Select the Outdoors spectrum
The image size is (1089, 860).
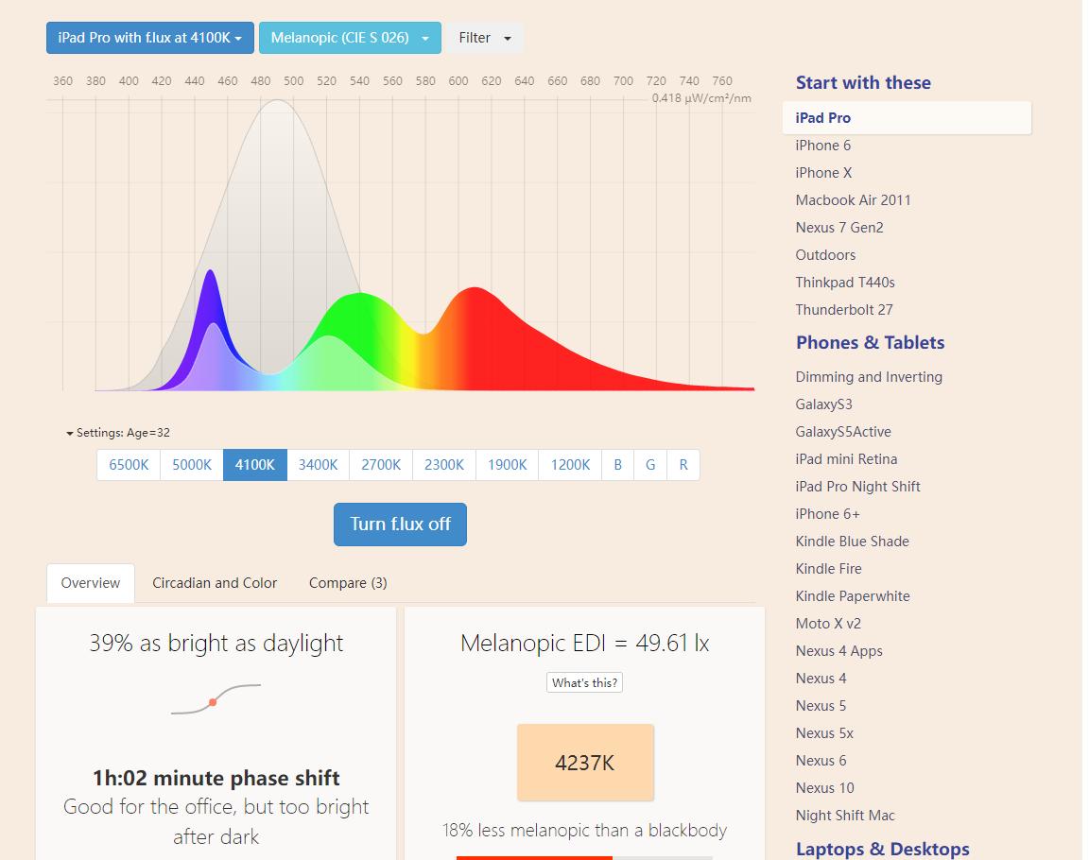[826, 255]
